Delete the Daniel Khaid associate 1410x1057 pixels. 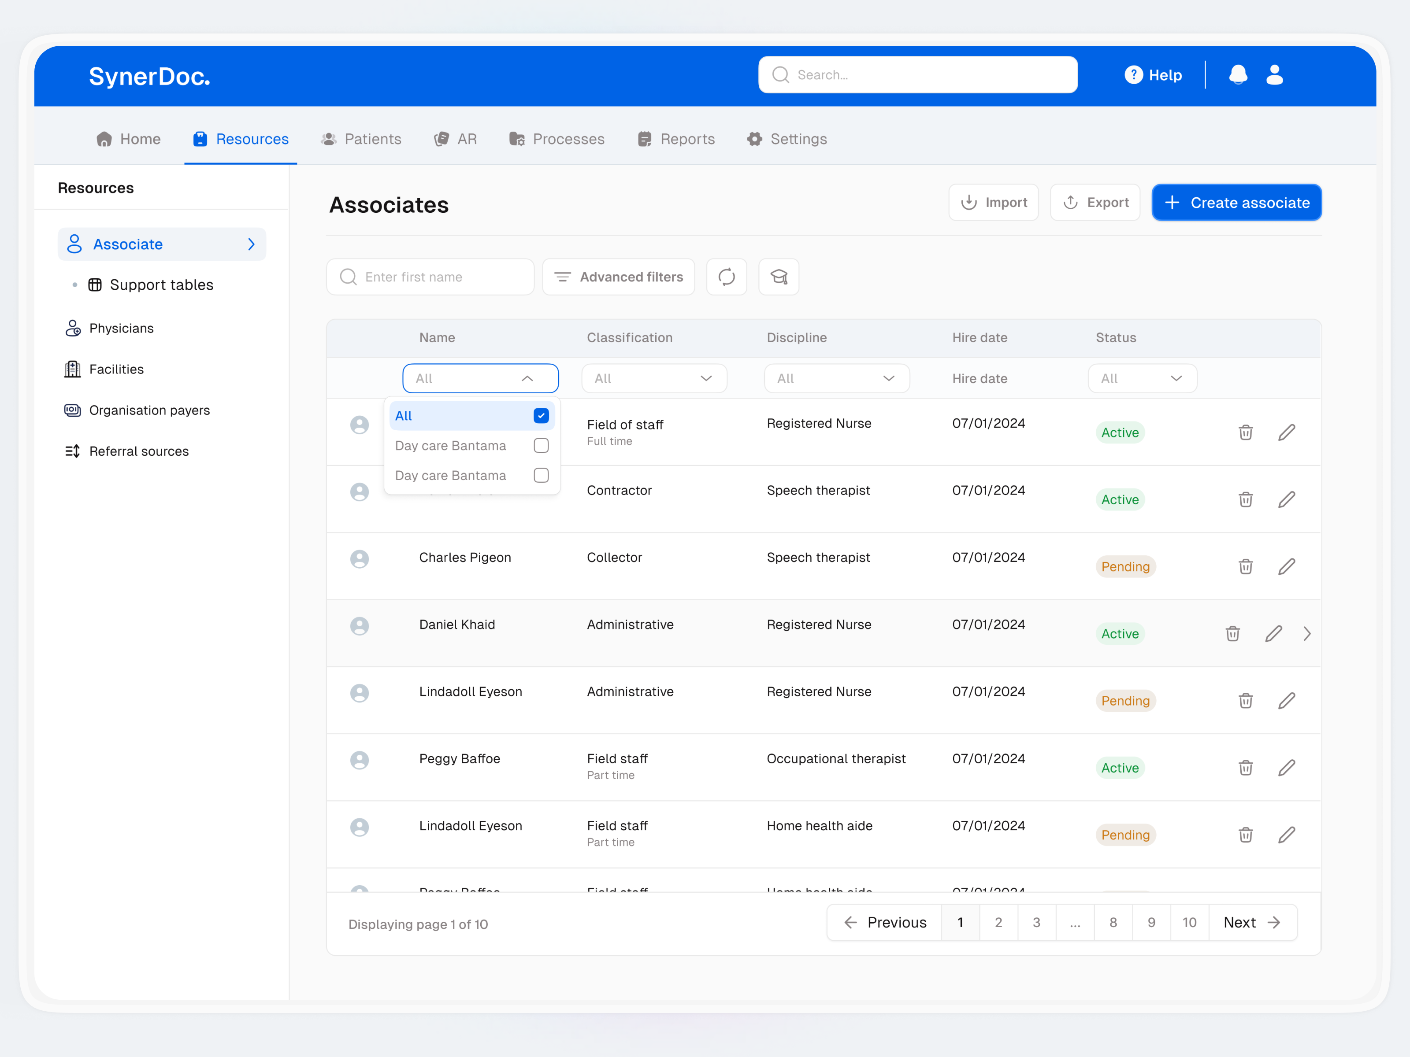click(1233, 633)
